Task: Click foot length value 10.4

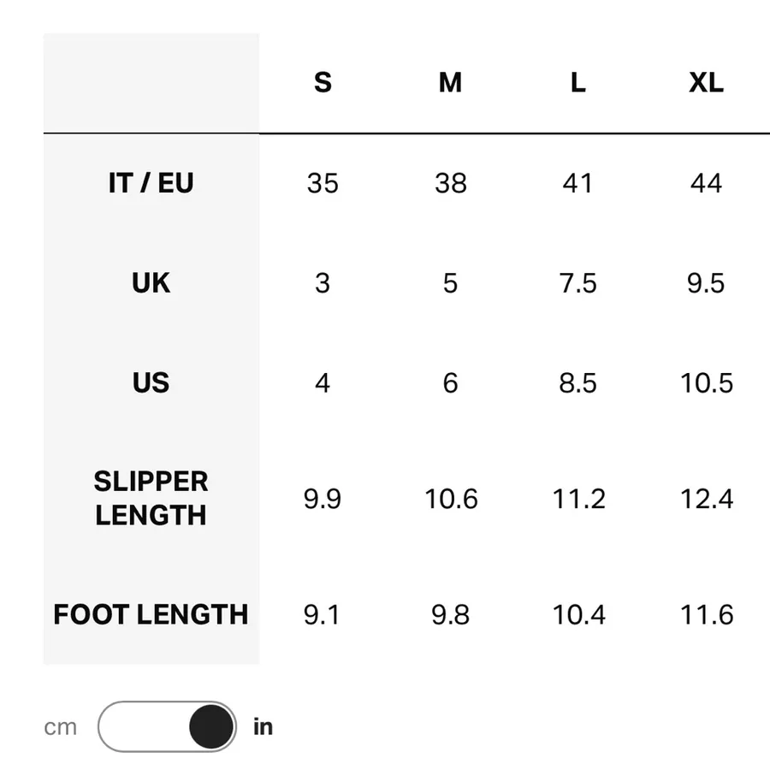Action: coord(578,615)
